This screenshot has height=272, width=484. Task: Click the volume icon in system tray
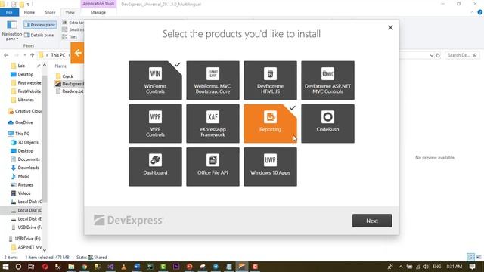tap(427, 267)
